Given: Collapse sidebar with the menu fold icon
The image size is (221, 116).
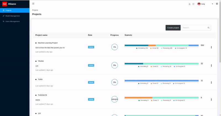Looking at the screenshot, I should click(x=33, y=4).
